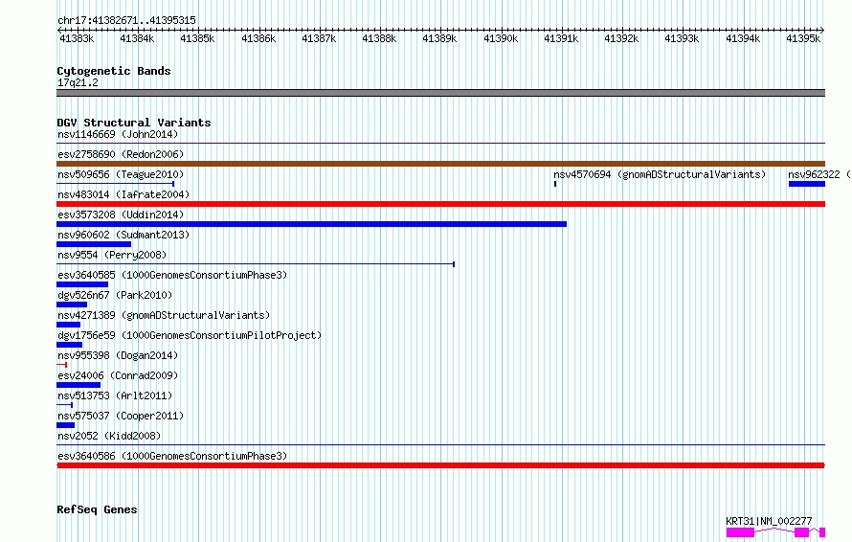
Task: Select the red nsv483014 variant bar
Action: (x=440, y=204)
